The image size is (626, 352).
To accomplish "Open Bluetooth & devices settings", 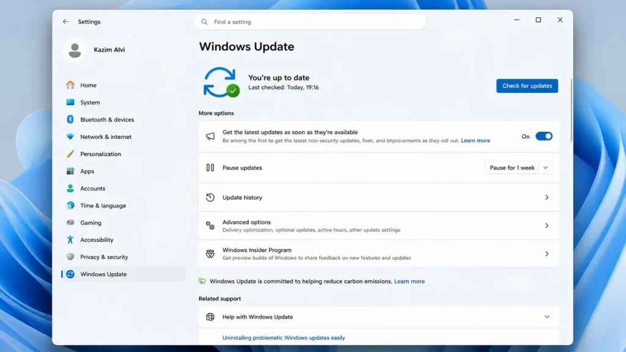I will (123, 119).
